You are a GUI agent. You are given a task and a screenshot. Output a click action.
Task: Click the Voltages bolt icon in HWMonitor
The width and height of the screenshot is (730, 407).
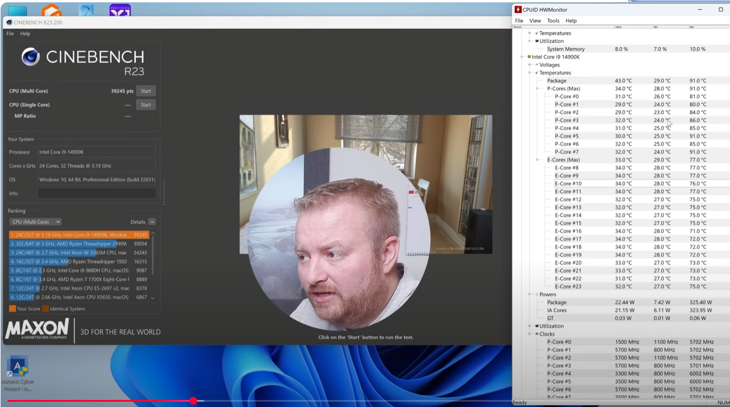(x=537, y=65)
